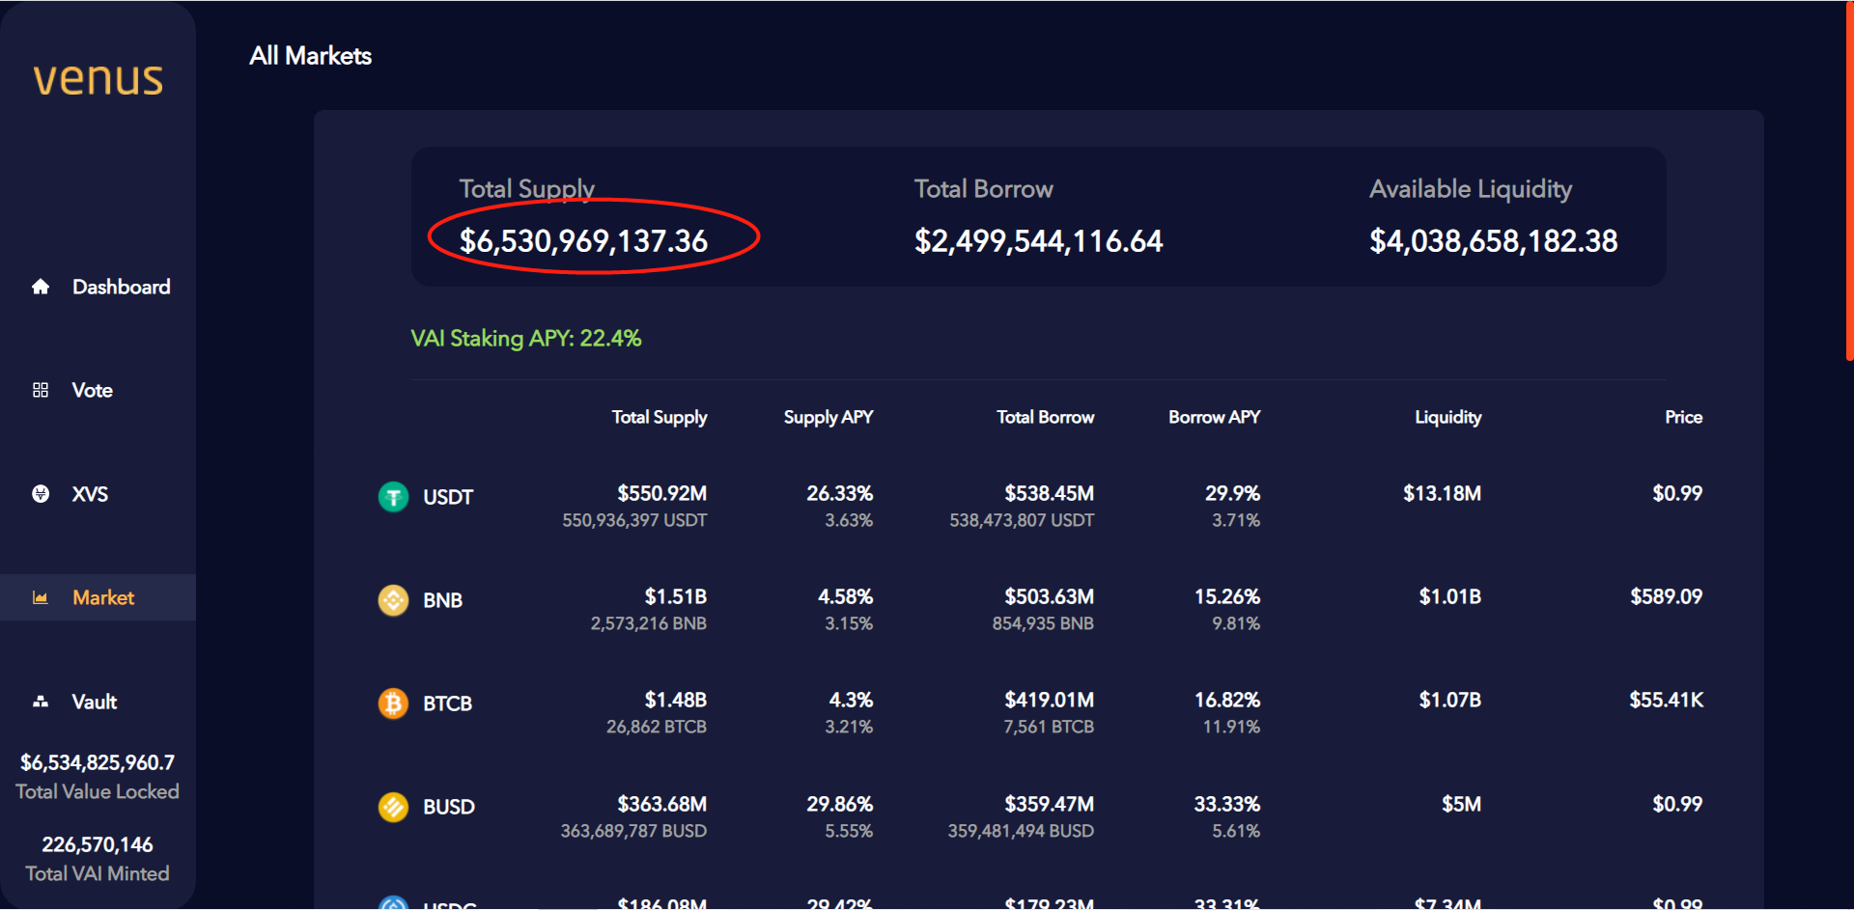
Task: Click the BTCB bitcoin icon
Action: coord(393,703)
